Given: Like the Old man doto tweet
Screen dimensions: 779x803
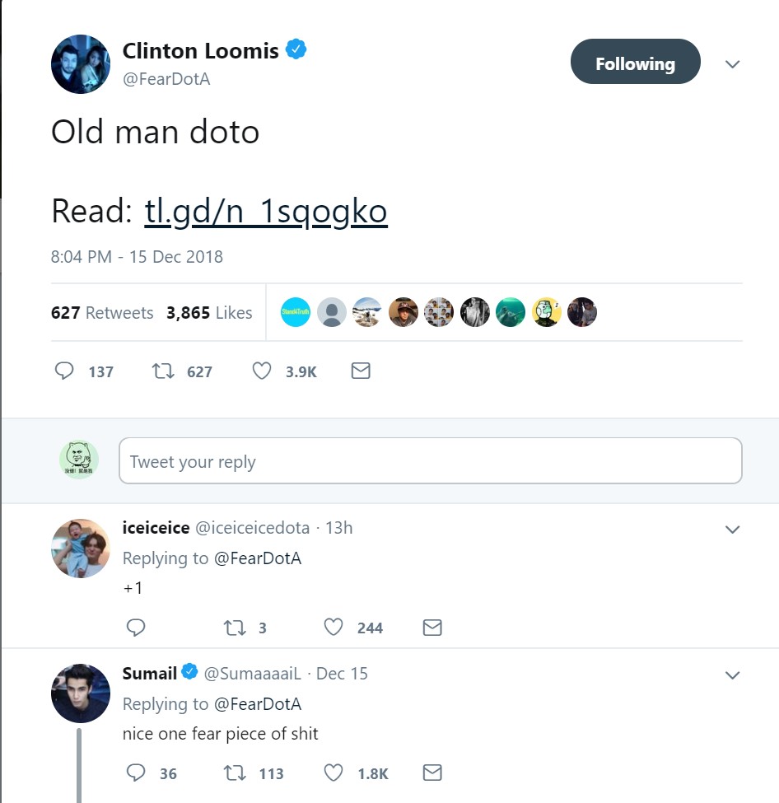Looking at the screenshot, I should tap(262, 371).
